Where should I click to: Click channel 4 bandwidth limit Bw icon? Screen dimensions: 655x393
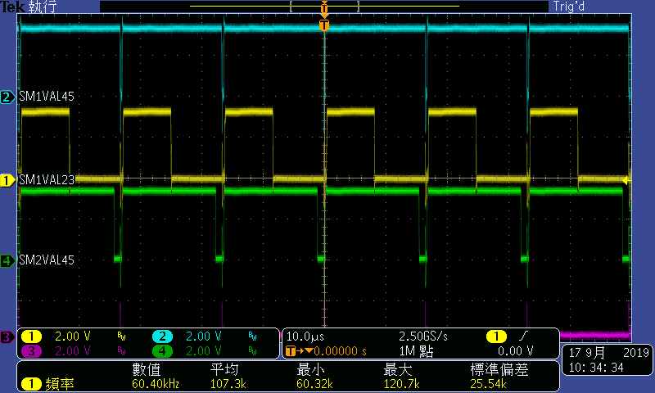(252, 350)
